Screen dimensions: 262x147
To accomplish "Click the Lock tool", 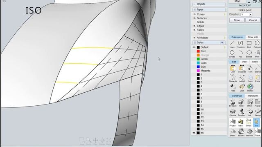I will point(242,88).
